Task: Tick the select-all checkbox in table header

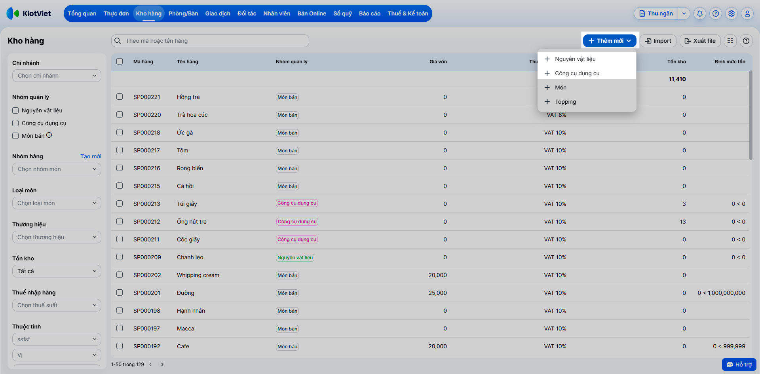Action: (120, 61)
